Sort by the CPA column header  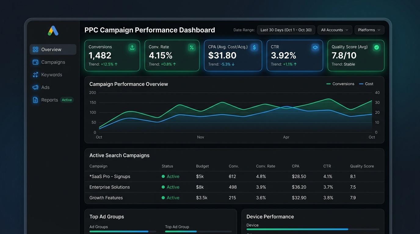point(295,166)
